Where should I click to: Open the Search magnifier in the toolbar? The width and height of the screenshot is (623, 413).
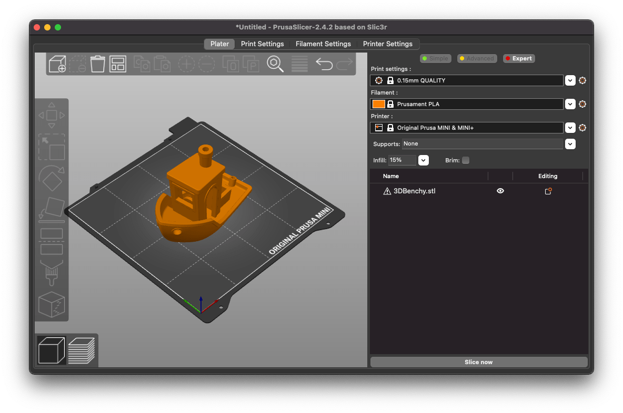275,64
